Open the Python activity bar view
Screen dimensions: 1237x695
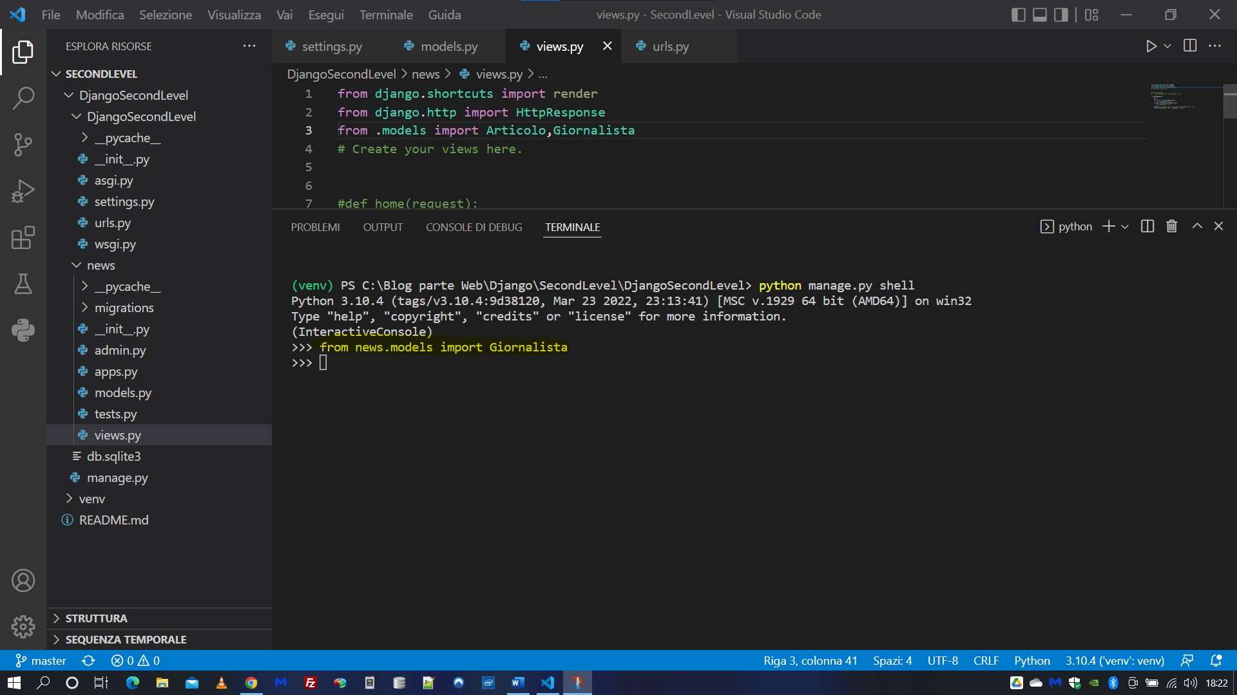[x=23, y=330]
